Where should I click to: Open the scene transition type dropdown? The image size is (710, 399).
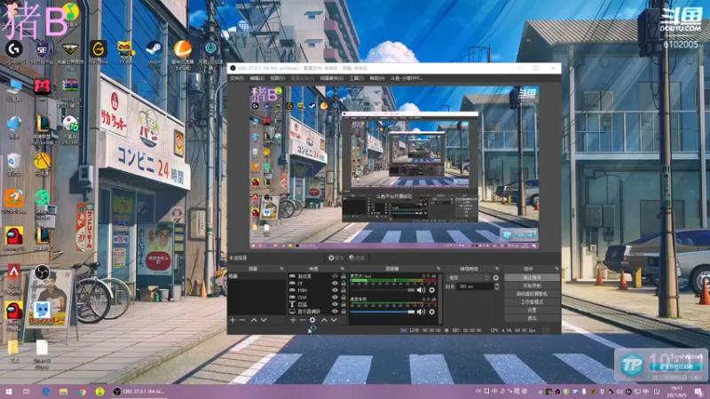coord(469,278)
